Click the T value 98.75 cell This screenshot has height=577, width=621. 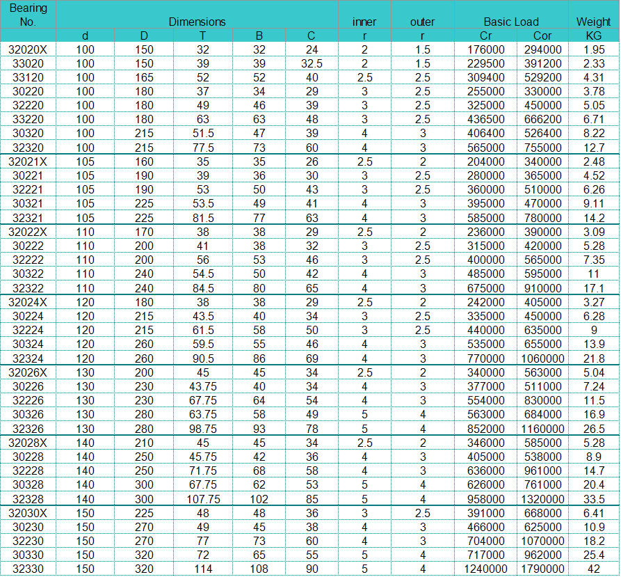point(203,428)
